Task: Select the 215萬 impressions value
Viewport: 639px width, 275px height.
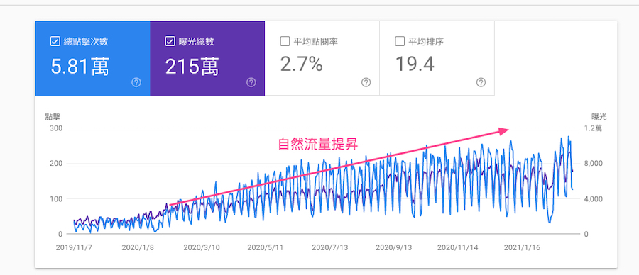Action: tap(192, 67)
